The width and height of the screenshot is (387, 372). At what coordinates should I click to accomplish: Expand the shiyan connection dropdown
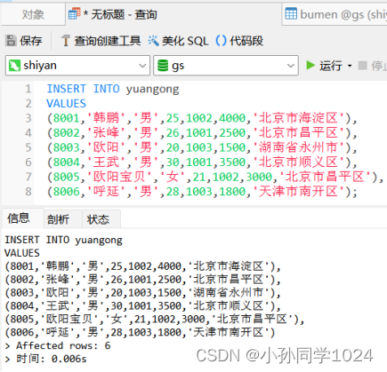[x=142, y=66]
